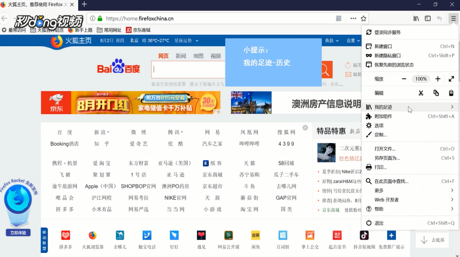Click the Baidu search input field
Image resolution: width=460 pixels, height=257 pixels.
[188, 69]
